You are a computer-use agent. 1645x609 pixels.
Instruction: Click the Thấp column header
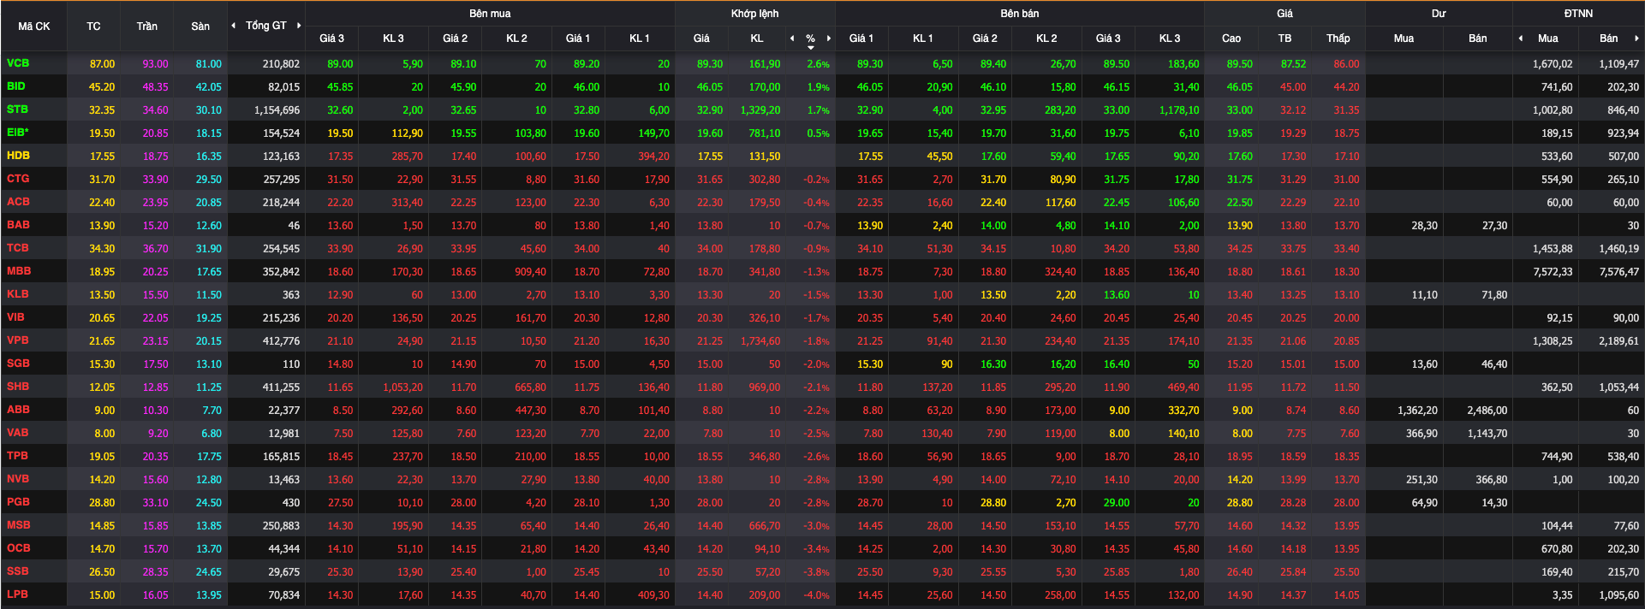coord(1338,38)
